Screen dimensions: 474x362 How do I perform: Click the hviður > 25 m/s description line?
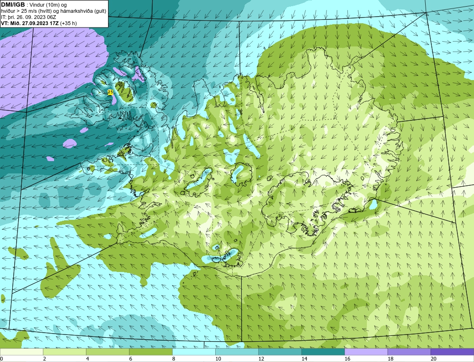(x=54, y=11)
